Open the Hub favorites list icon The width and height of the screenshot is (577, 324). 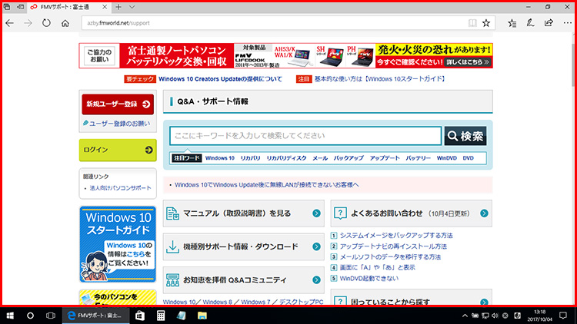pos(509,23)
